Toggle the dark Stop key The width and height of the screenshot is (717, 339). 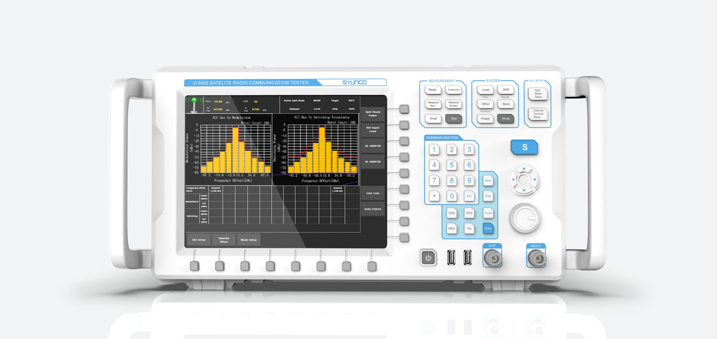(x=453, y=118)
